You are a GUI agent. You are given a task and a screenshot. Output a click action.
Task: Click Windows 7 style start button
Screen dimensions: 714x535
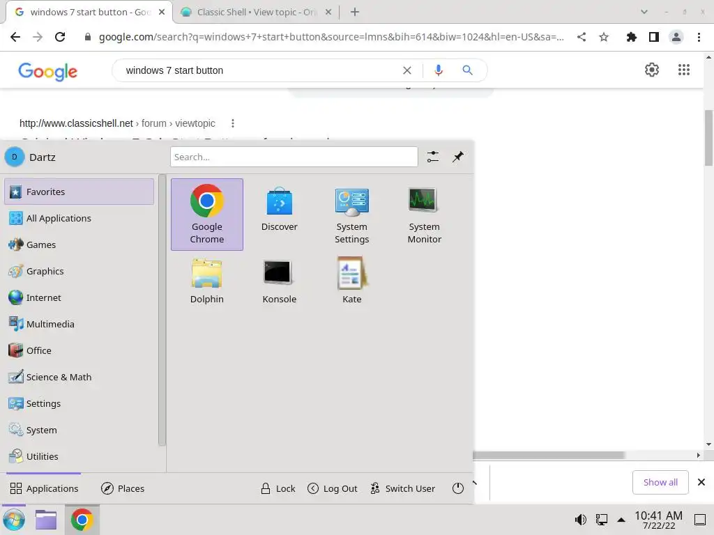(14, 520)
